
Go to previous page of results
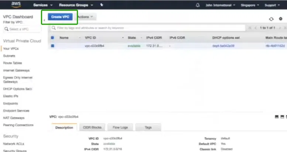[x=256, y=28]
